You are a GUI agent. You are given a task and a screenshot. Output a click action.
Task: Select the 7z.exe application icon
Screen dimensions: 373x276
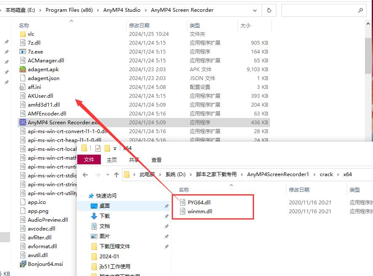point(23,51)
